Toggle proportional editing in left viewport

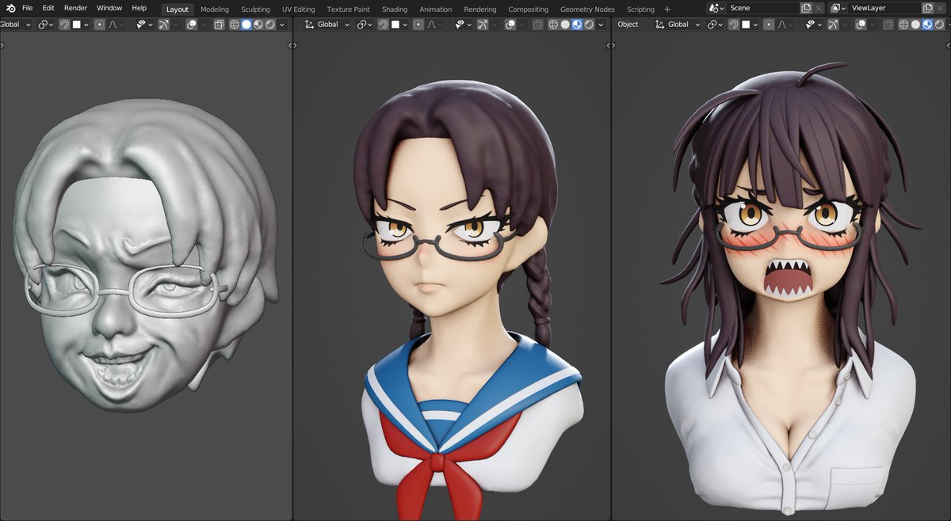click(x=99, y=25)
